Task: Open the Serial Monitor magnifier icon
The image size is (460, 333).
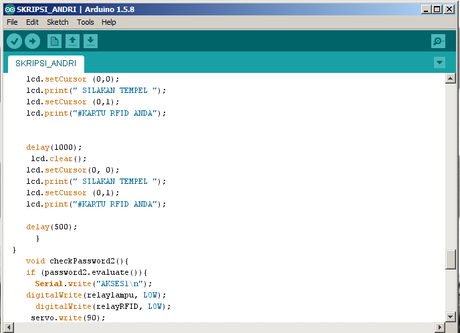Action: pyautogui.click(x=439, y=41)
